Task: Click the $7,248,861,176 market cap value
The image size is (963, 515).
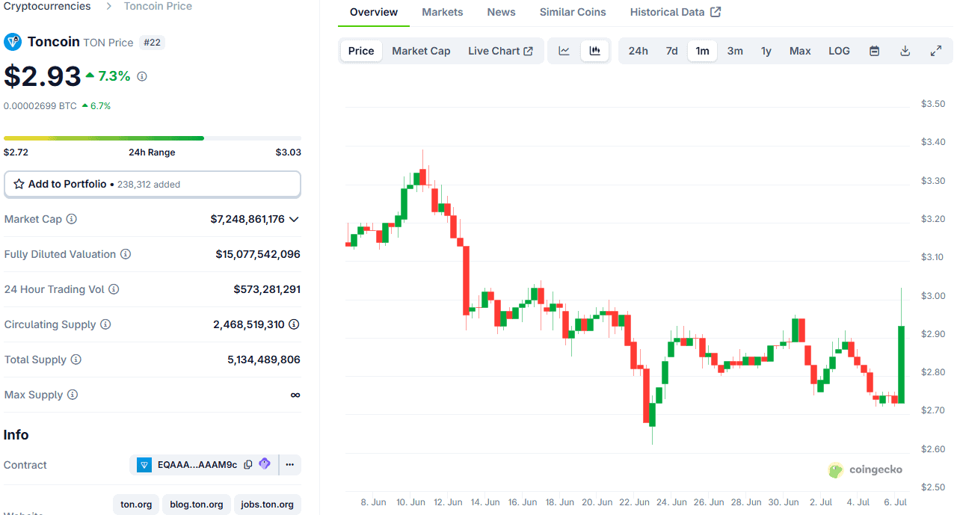Action: [x=247, y=219]
